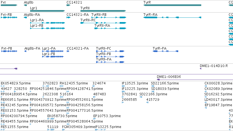
Task: Click the IP13225.3prime EST label
Action: (x=135, y=89)
